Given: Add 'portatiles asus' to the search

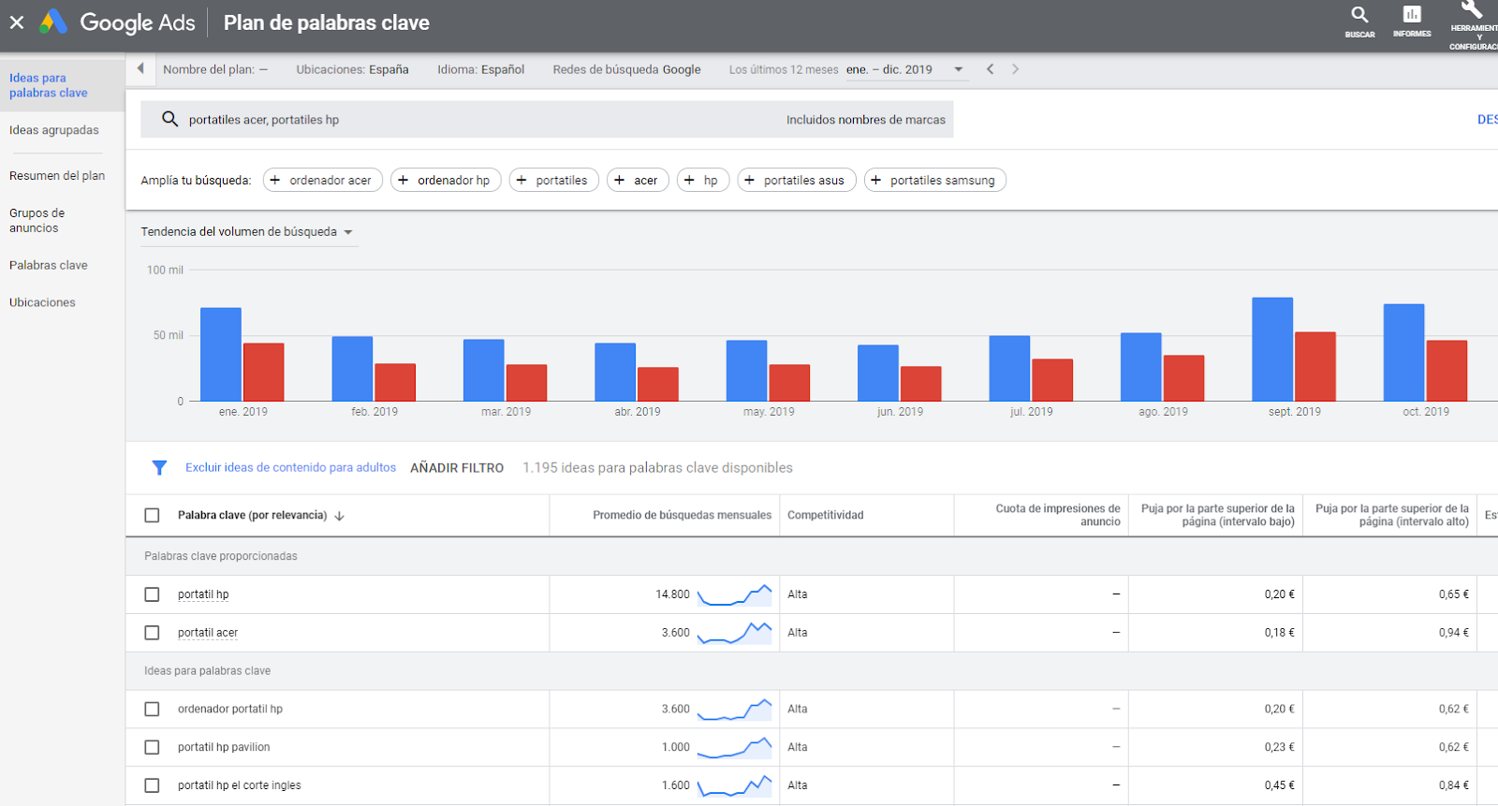Looking at the screenshot, I should coord(796,181).
